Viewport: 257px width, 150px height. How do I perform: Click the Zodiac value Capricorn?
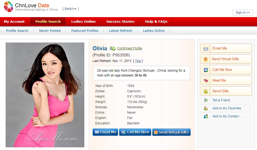(134, 91)
